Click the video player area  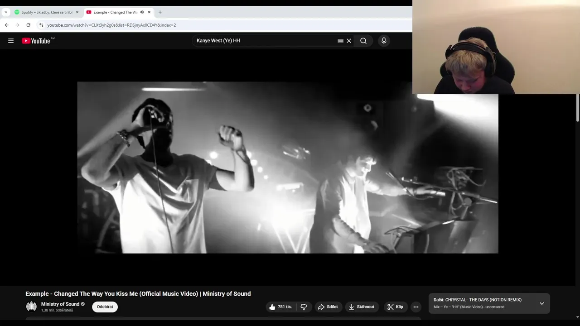pos(288,168)
